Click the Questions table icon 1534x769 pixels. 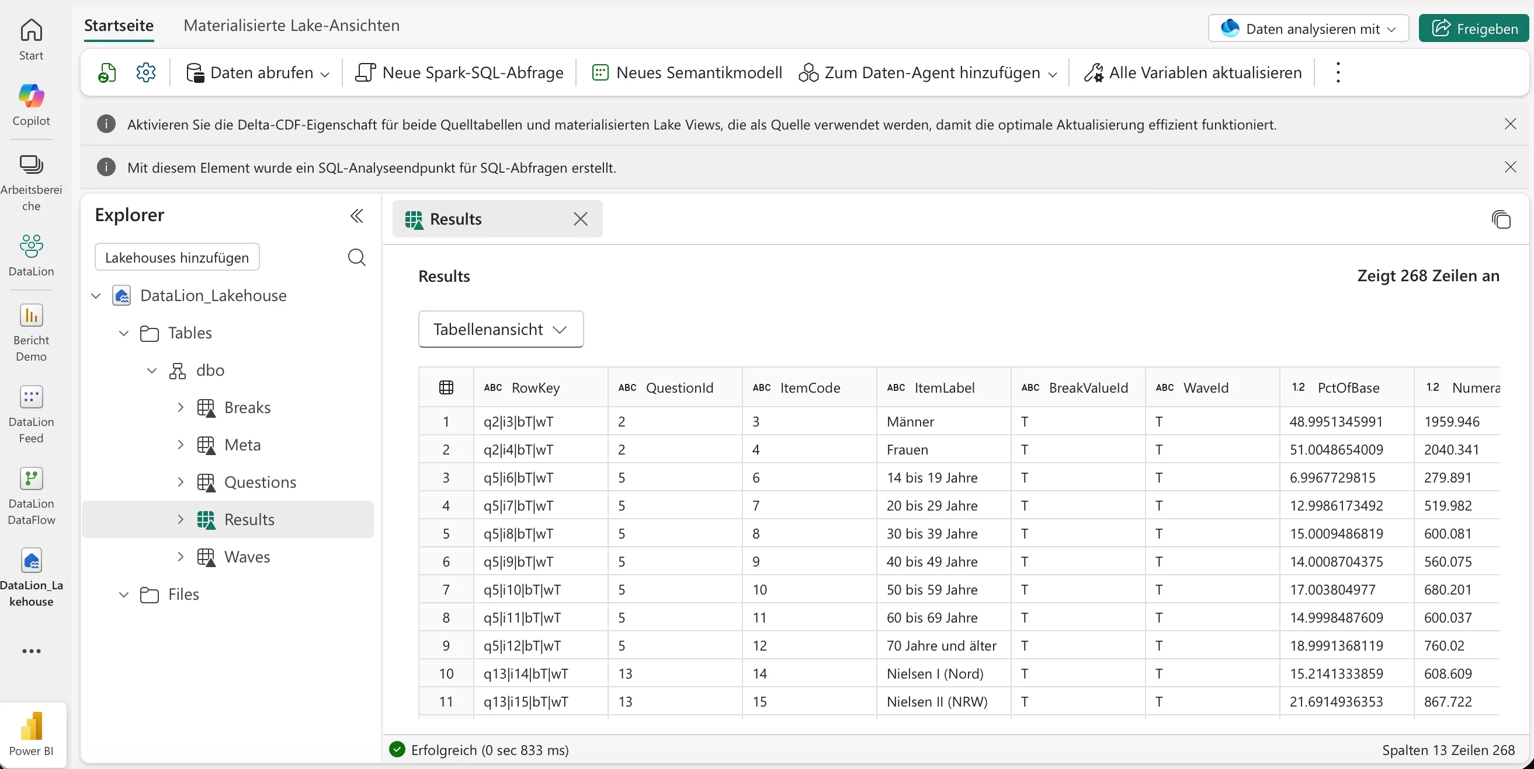pyautogui.click(x=206, y=483)
